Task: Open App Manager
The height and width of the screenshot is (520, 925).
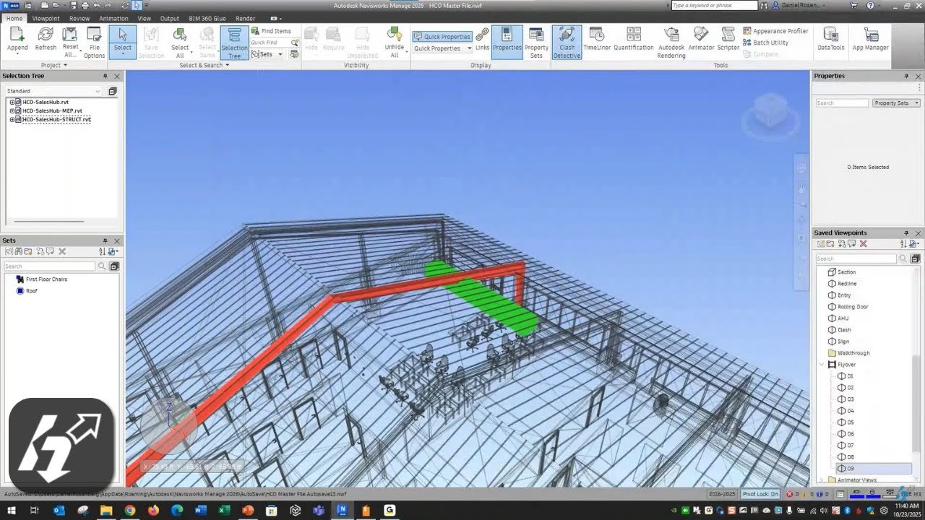Action: [x=871, y=40]
